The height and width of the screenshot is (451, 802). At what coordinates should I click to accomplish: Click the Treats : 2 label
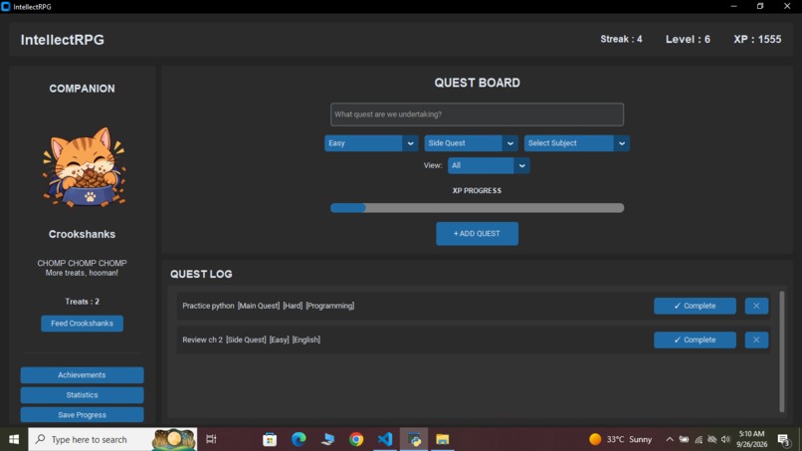coord(82,302)
